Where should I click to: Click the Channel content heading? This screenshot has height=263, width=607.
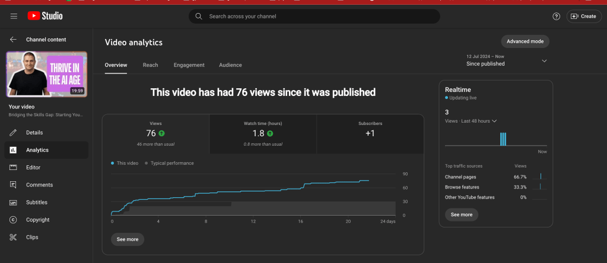46,40
